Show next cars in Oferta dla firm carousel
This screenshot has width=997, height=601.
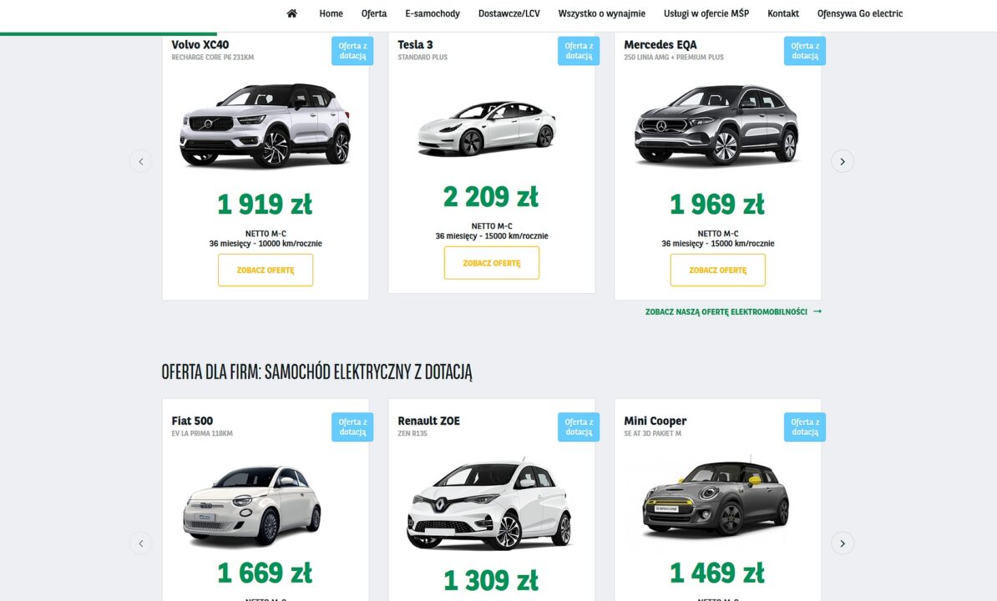(x=843, y=543)
